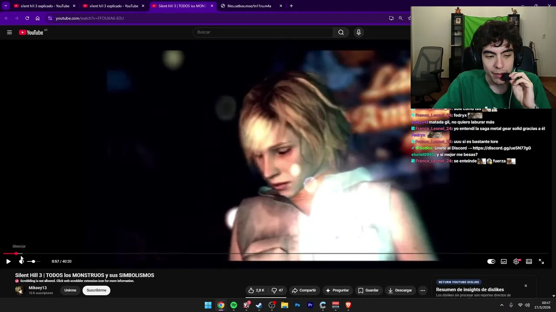This screenshot has height=312, width=556.
Task: Toggle subtitles with the captions icon
Action: (x=503, y=261)
